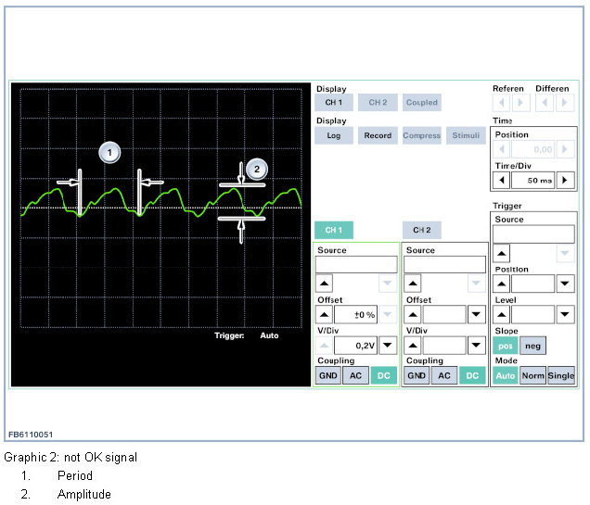Click the Trigger Source input field
The image size is (590, 505).
click(x=532, y=235)
